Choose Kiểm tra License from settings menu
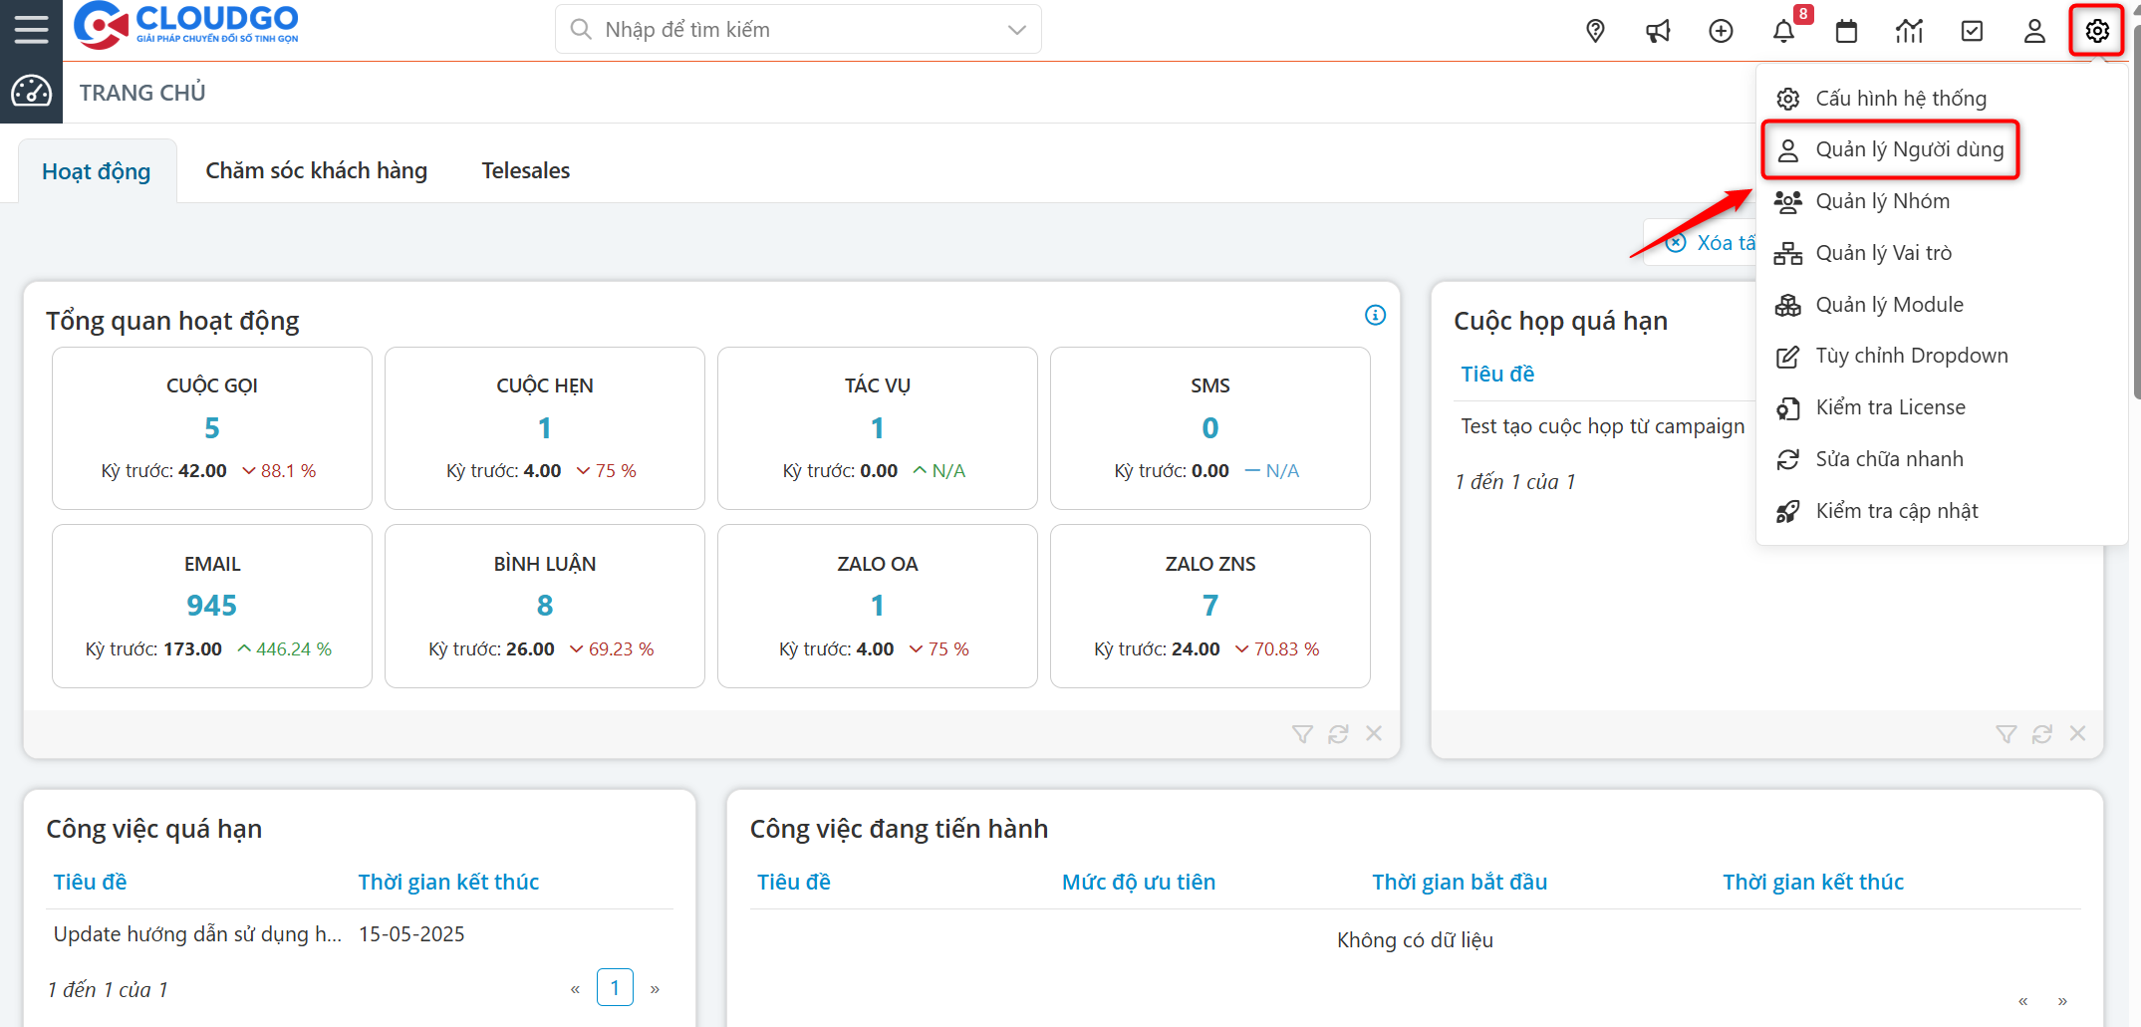The width and height of the screenshot is (2141, 1027). (1890, 407)
